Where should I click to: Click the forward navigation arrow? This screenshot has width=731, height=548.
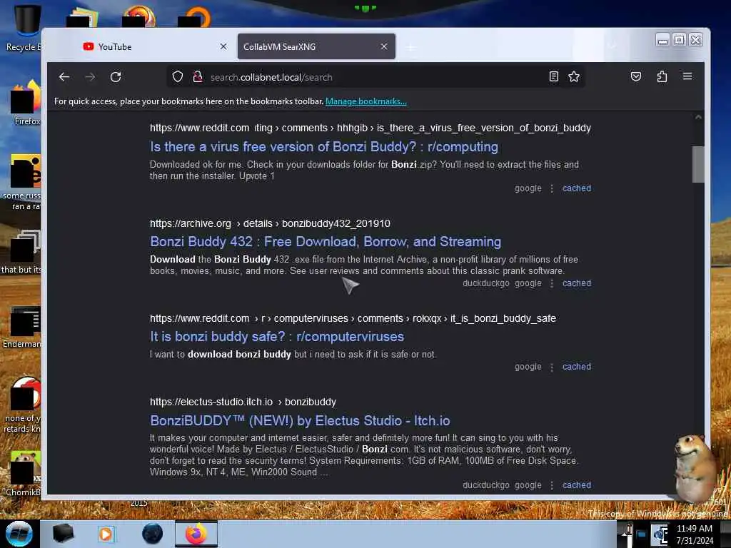[x=90, y=77]
